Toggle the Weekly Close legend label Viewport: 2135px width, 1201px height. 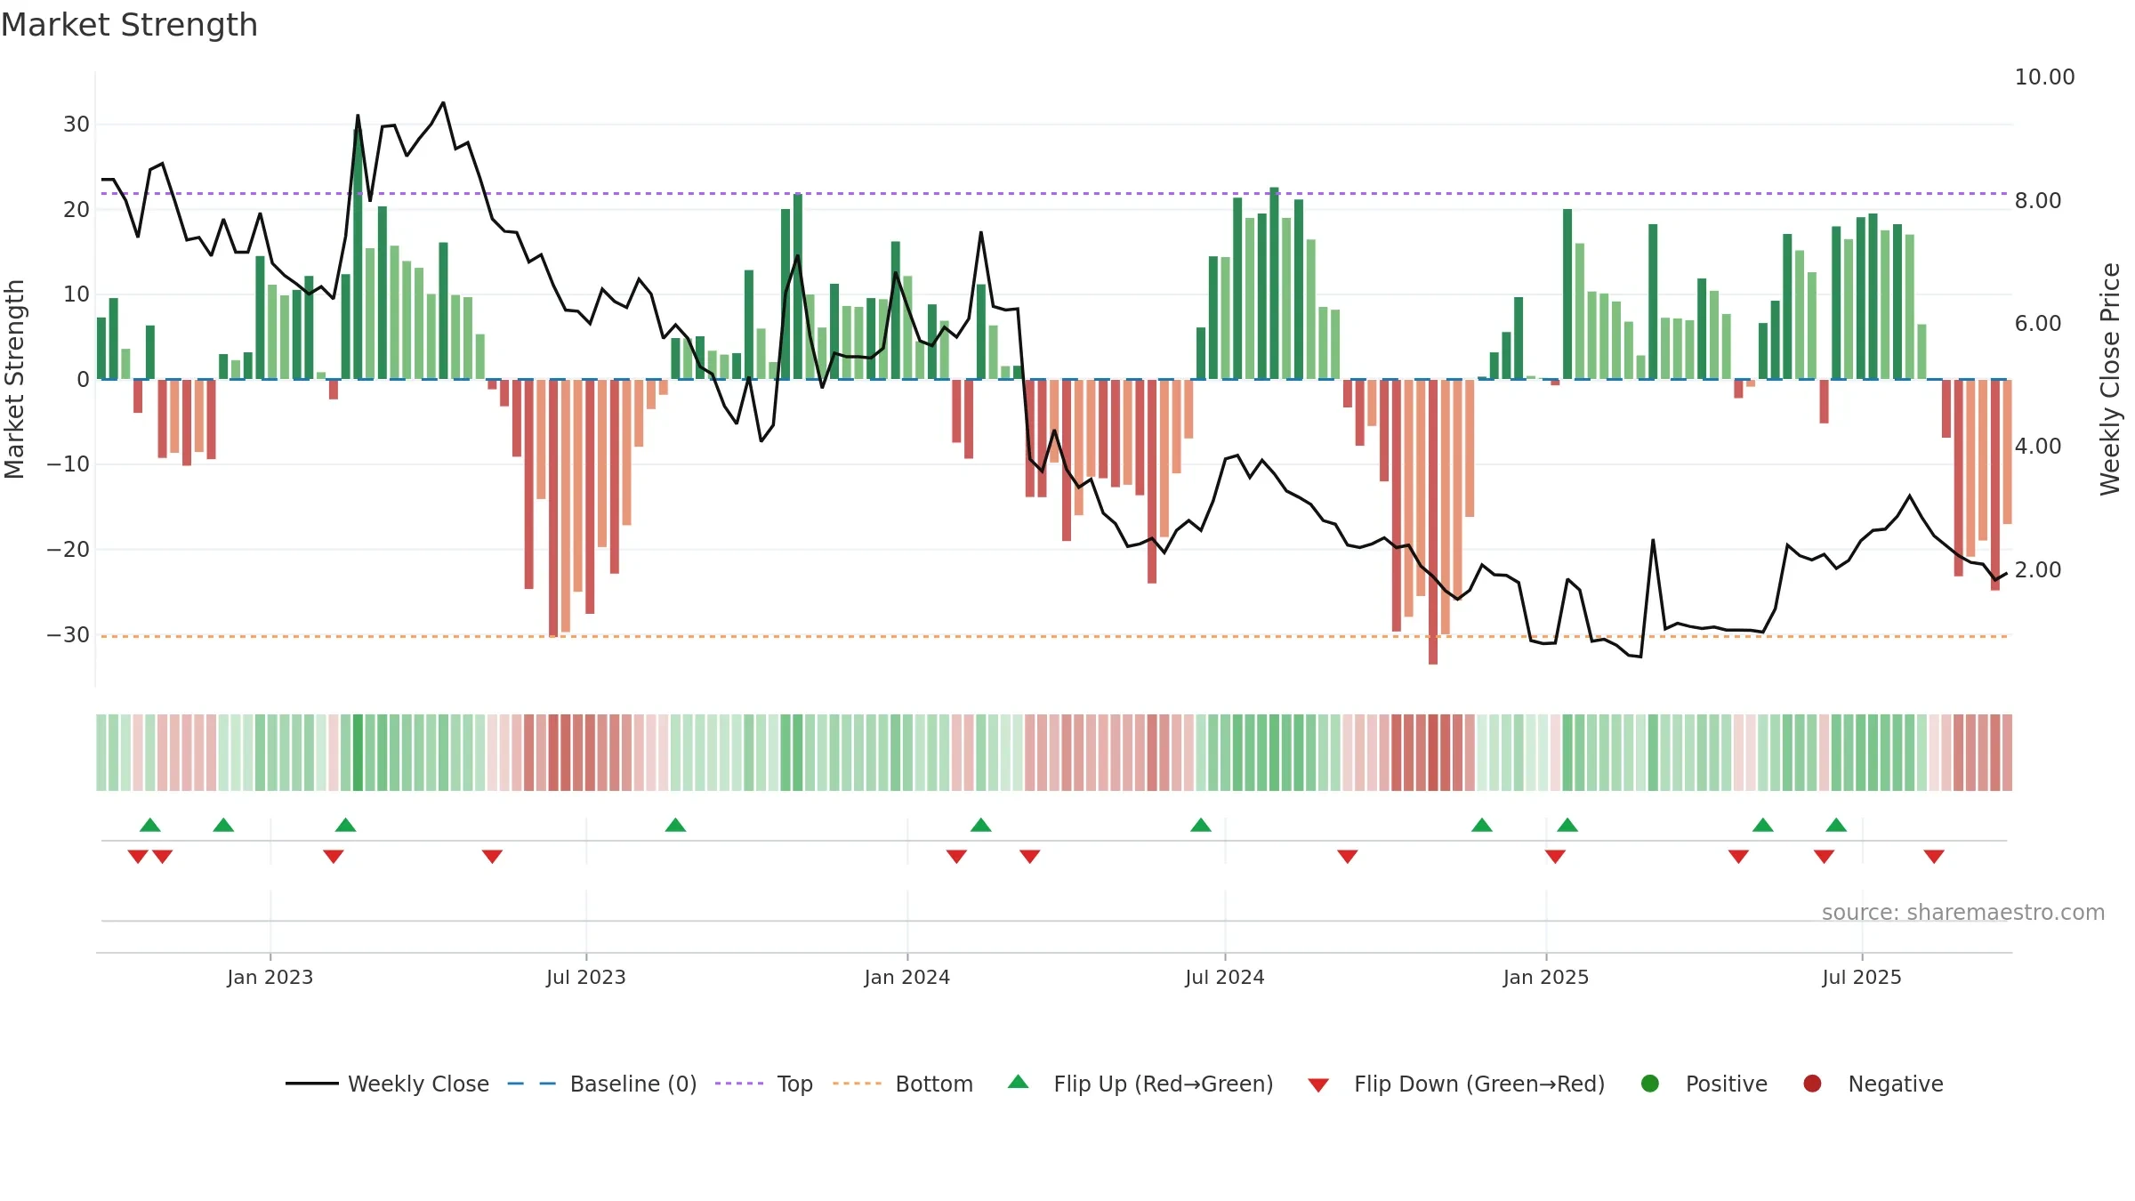coord(418,1084)
